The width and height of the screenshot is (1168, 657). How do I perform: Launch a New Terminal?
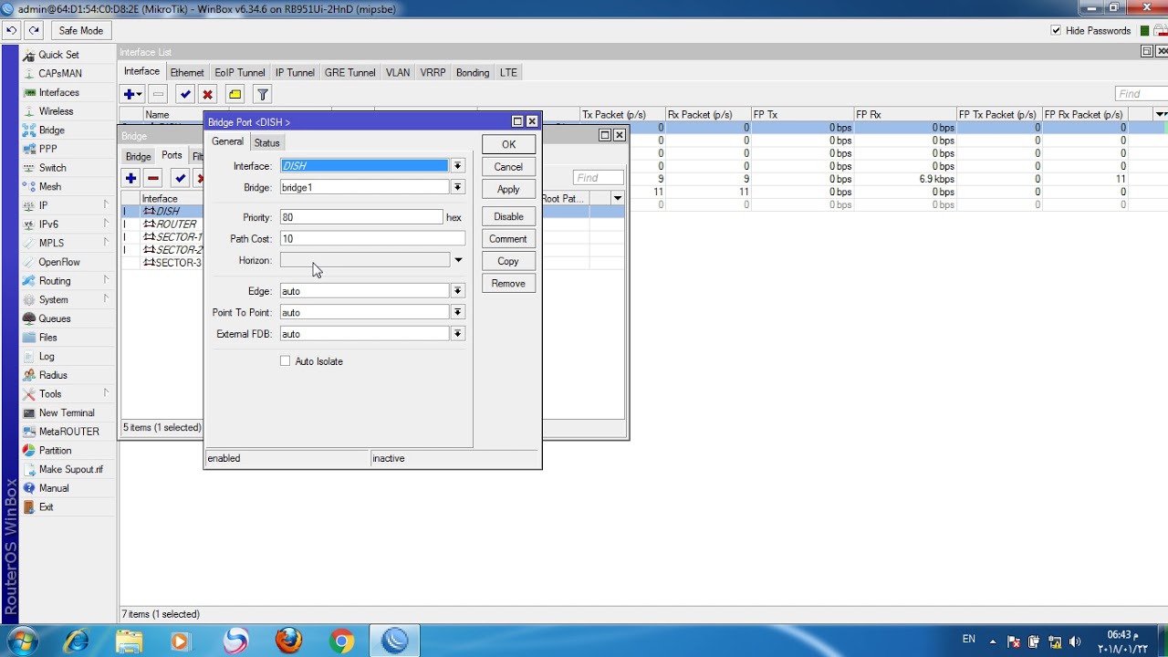pyautogui.click(x=67, y=412)
